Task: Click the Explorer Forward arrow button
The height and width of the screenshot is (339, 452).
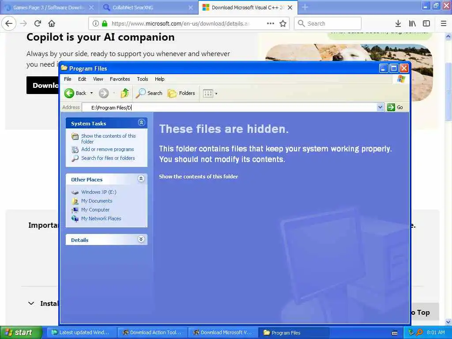Action: click(x=104, y=93)
